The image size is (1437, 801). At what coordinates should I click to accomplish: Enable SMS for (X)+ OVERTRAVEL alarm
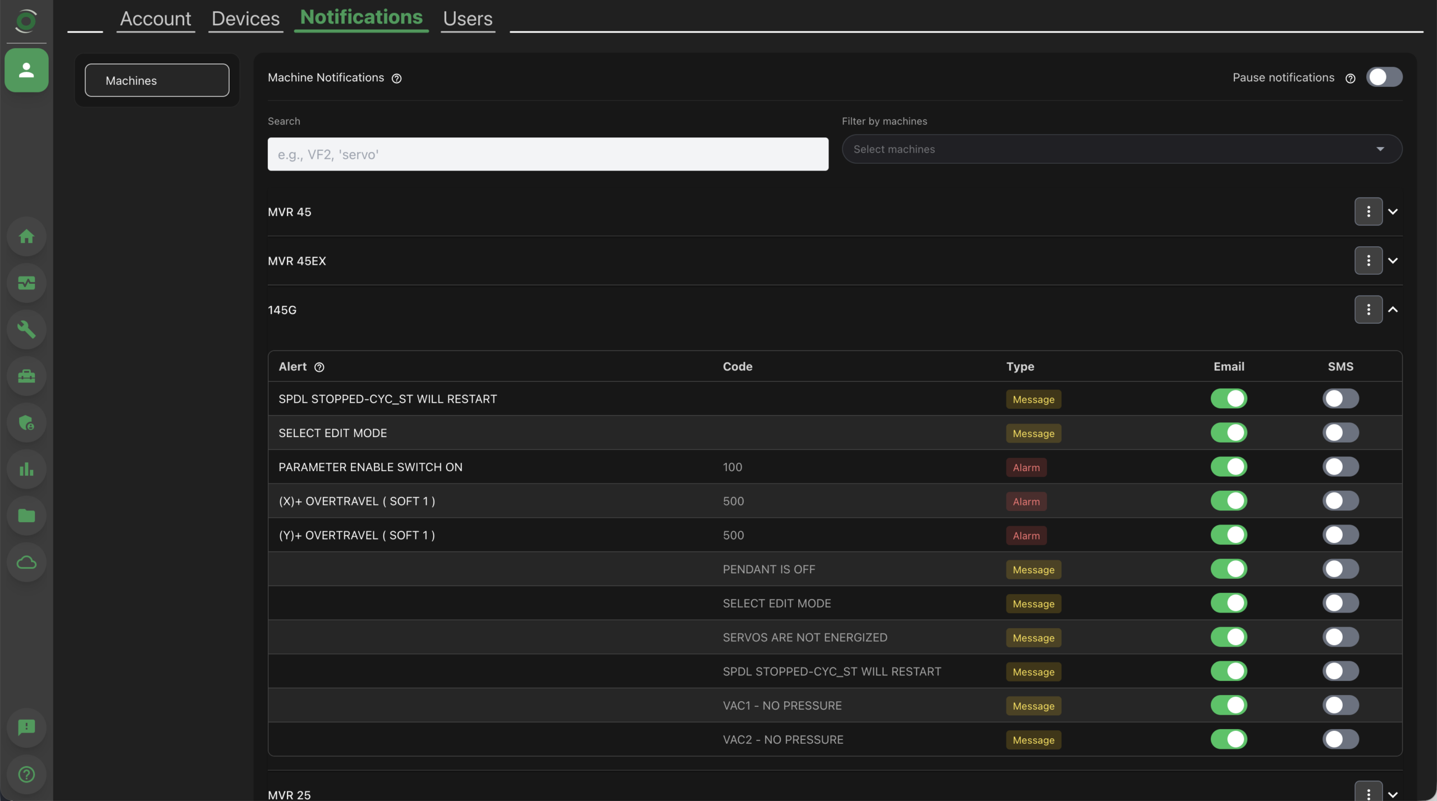(1340, 501)
